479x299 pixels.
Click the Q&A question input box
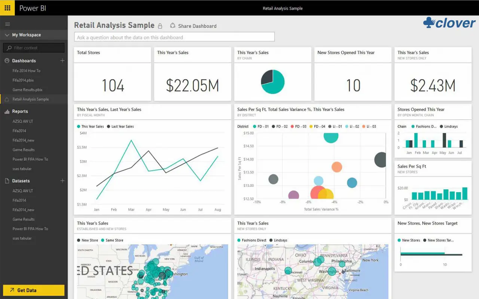174,37
